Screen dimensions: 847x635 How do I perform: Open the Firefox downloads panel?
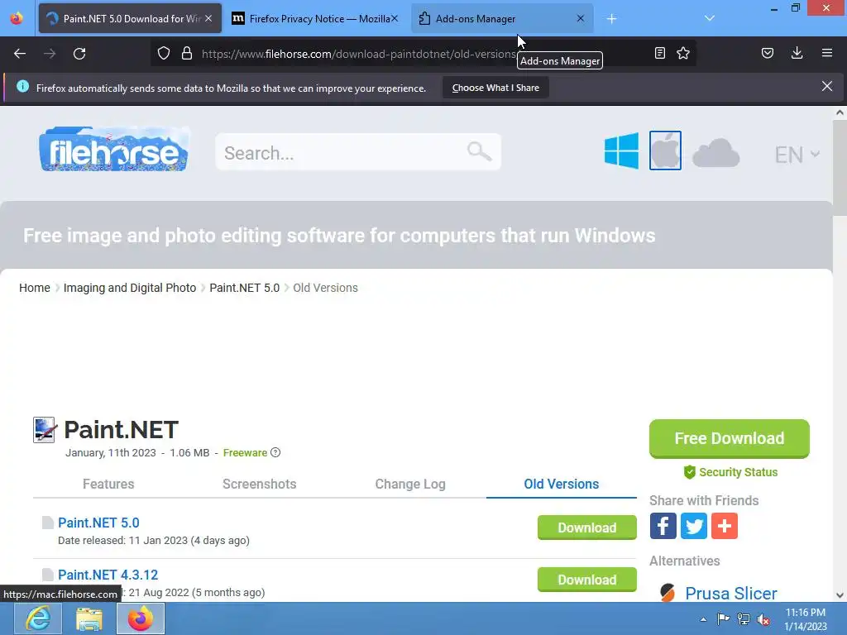tap(797, 53)
